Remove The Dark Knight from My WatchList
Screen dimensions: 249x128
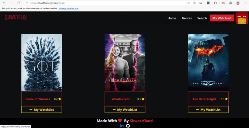[208, 109]
